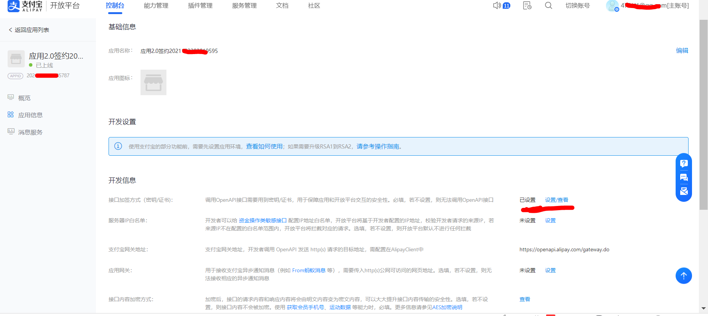Open the 获取会员手机号 link
708x316 pixels.
coord(305,307)
